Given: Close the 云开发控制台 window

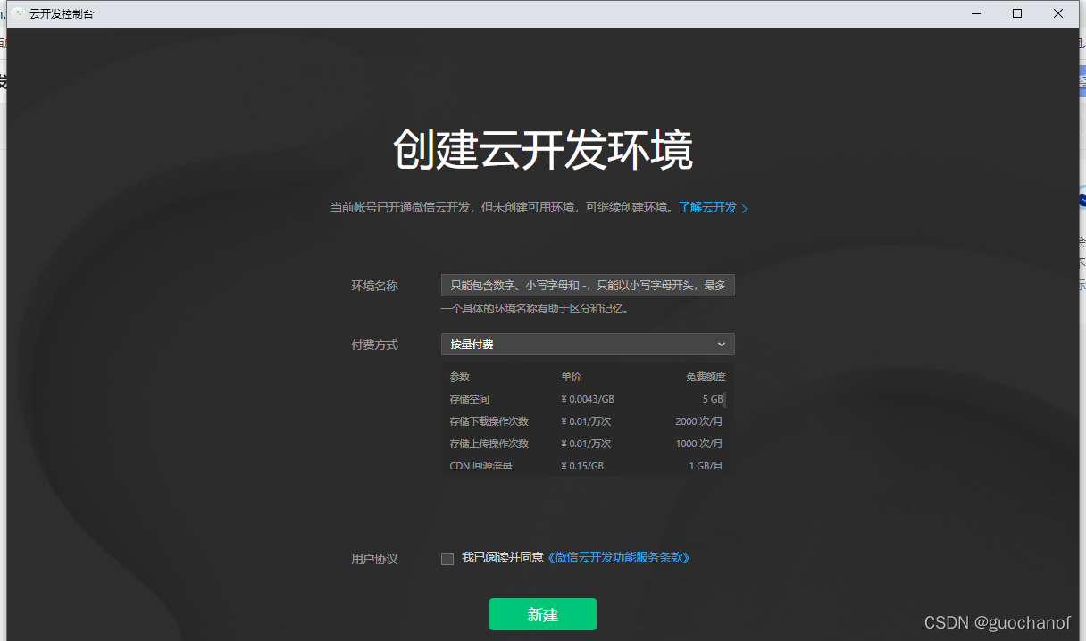Looking at the screenshot, I should pos(1058,13).
